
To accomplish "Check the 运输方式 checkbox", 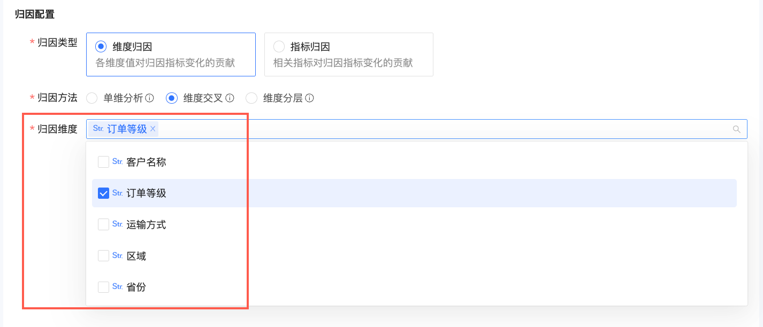I will click(104, 224).
